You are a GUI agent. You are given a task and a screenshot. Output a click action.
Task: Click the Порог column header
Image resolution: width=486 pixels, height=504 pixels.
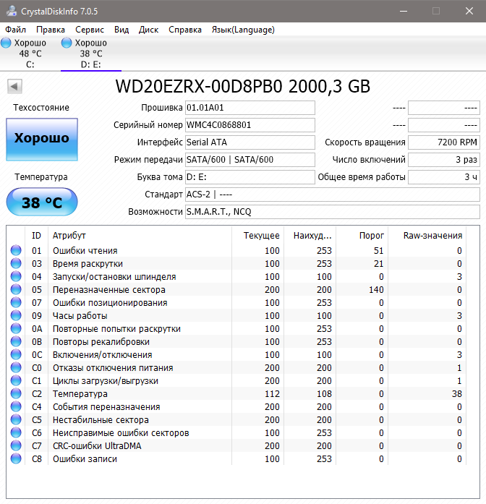(x=362, y=236)
